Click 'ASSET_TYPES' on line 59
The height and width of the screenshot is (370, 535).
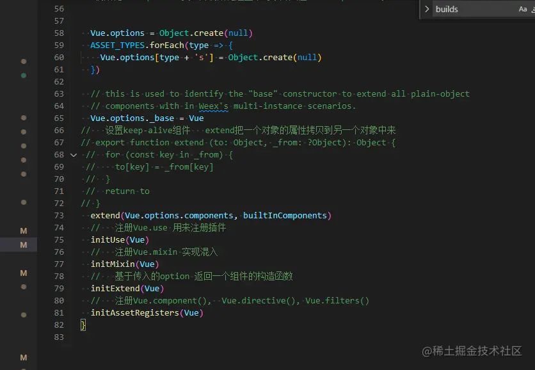click(117, 45)
